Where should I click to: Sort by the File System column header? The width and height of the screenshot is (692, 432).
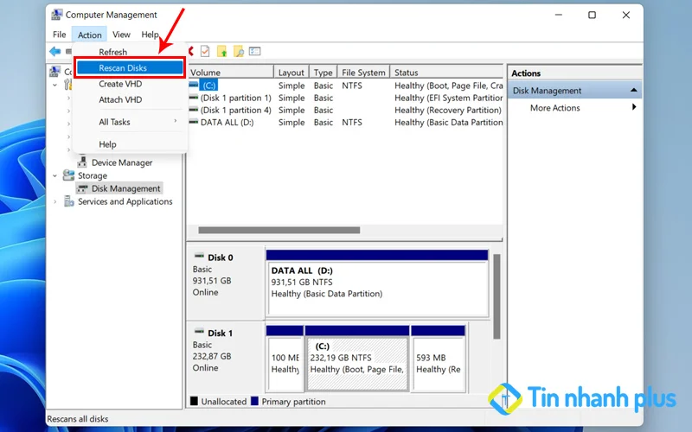(x=363, y=73)
